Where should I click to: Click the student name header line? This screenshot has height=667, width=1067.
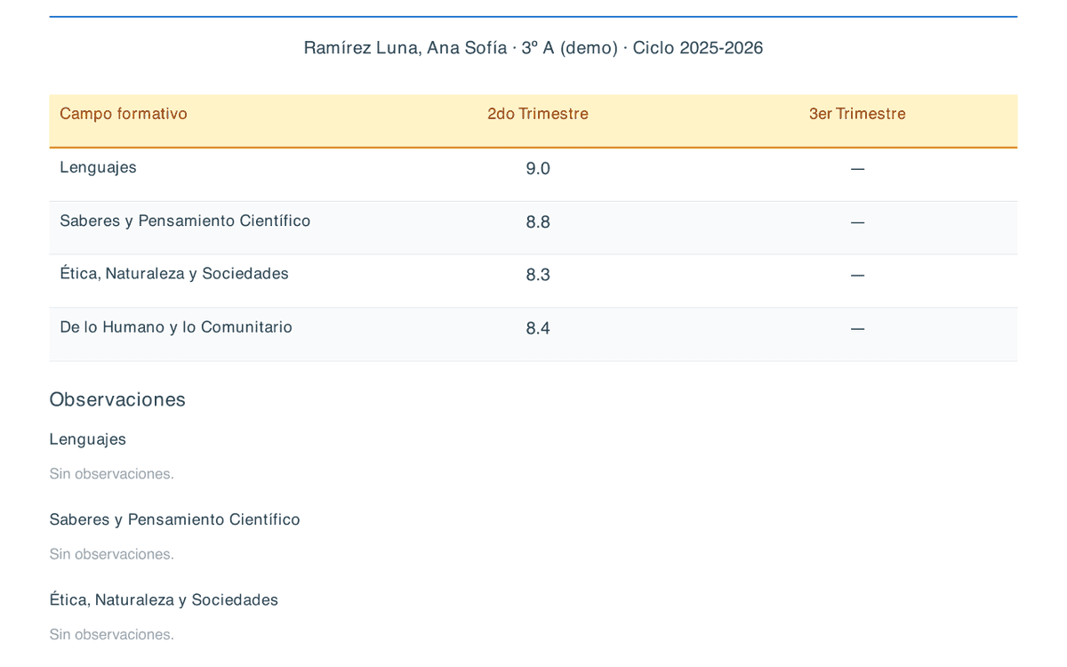[x=533, y=48]
